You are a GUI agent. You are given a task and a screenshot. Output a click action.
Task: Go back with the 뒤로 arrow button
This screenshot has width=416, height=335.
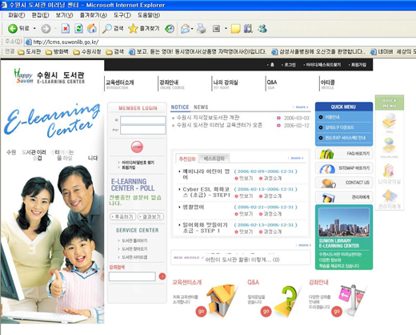[18, 28]
